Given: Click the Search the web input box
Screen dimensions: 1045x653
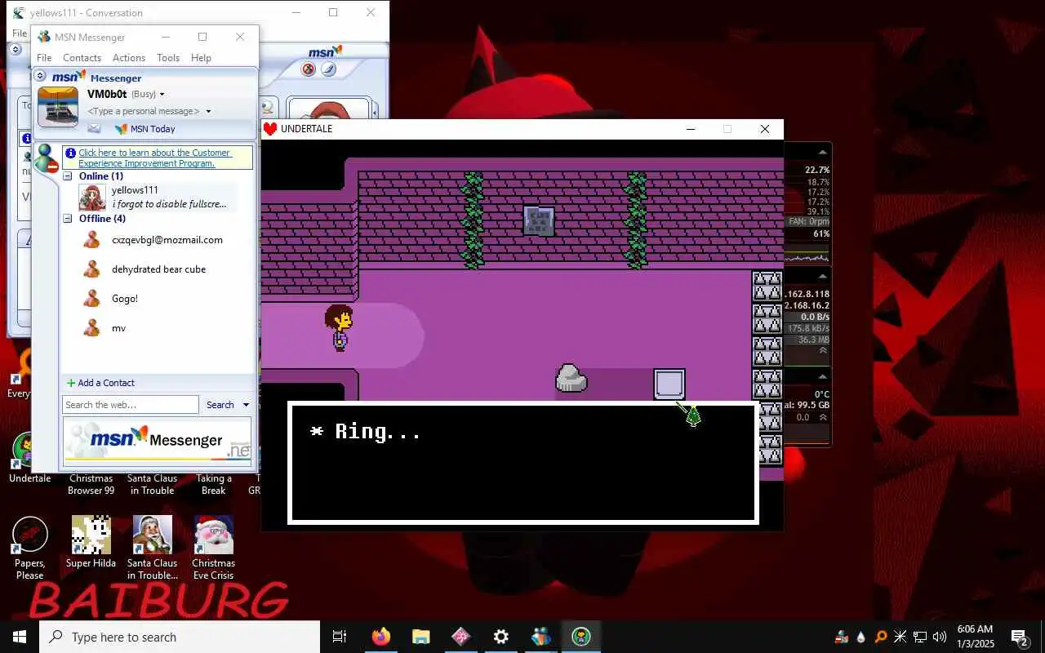Looking at the screenshot, I should [131, 405].
